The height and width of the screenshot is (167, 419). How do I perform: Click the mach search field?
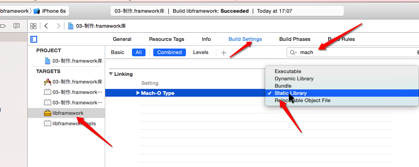coord(353,53)
